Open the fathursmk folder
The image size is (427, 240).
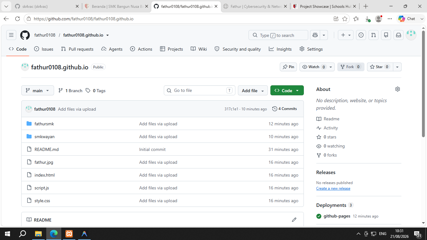(x=44, y=124)
